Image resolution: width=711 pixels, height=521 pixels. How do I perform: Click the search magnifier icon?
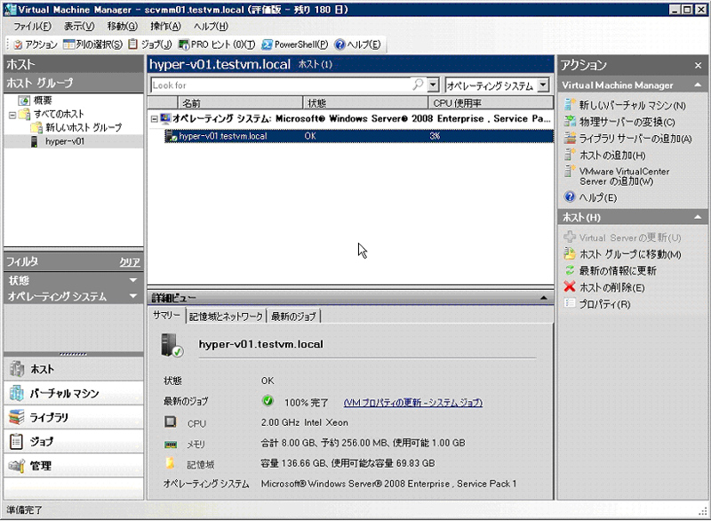pos(418,84)
